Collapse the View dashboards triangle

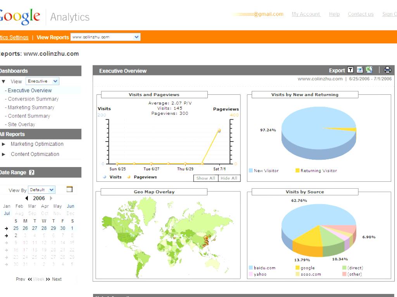click(3, 82)
